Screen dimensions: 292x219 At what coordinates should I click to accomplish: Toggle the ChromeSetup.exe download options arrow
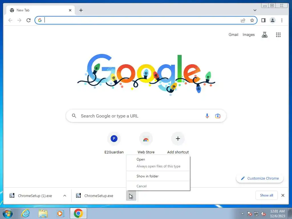[131, 196]
